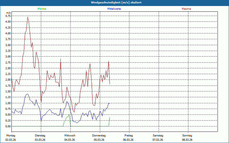Click the Windgeschwindigkeit chart title bar
This screenshot has height=143, width=229.
(114, 3)
